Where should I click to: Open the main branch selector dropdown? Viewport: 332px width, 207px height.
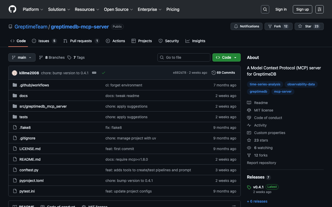[x=22, y=57]
